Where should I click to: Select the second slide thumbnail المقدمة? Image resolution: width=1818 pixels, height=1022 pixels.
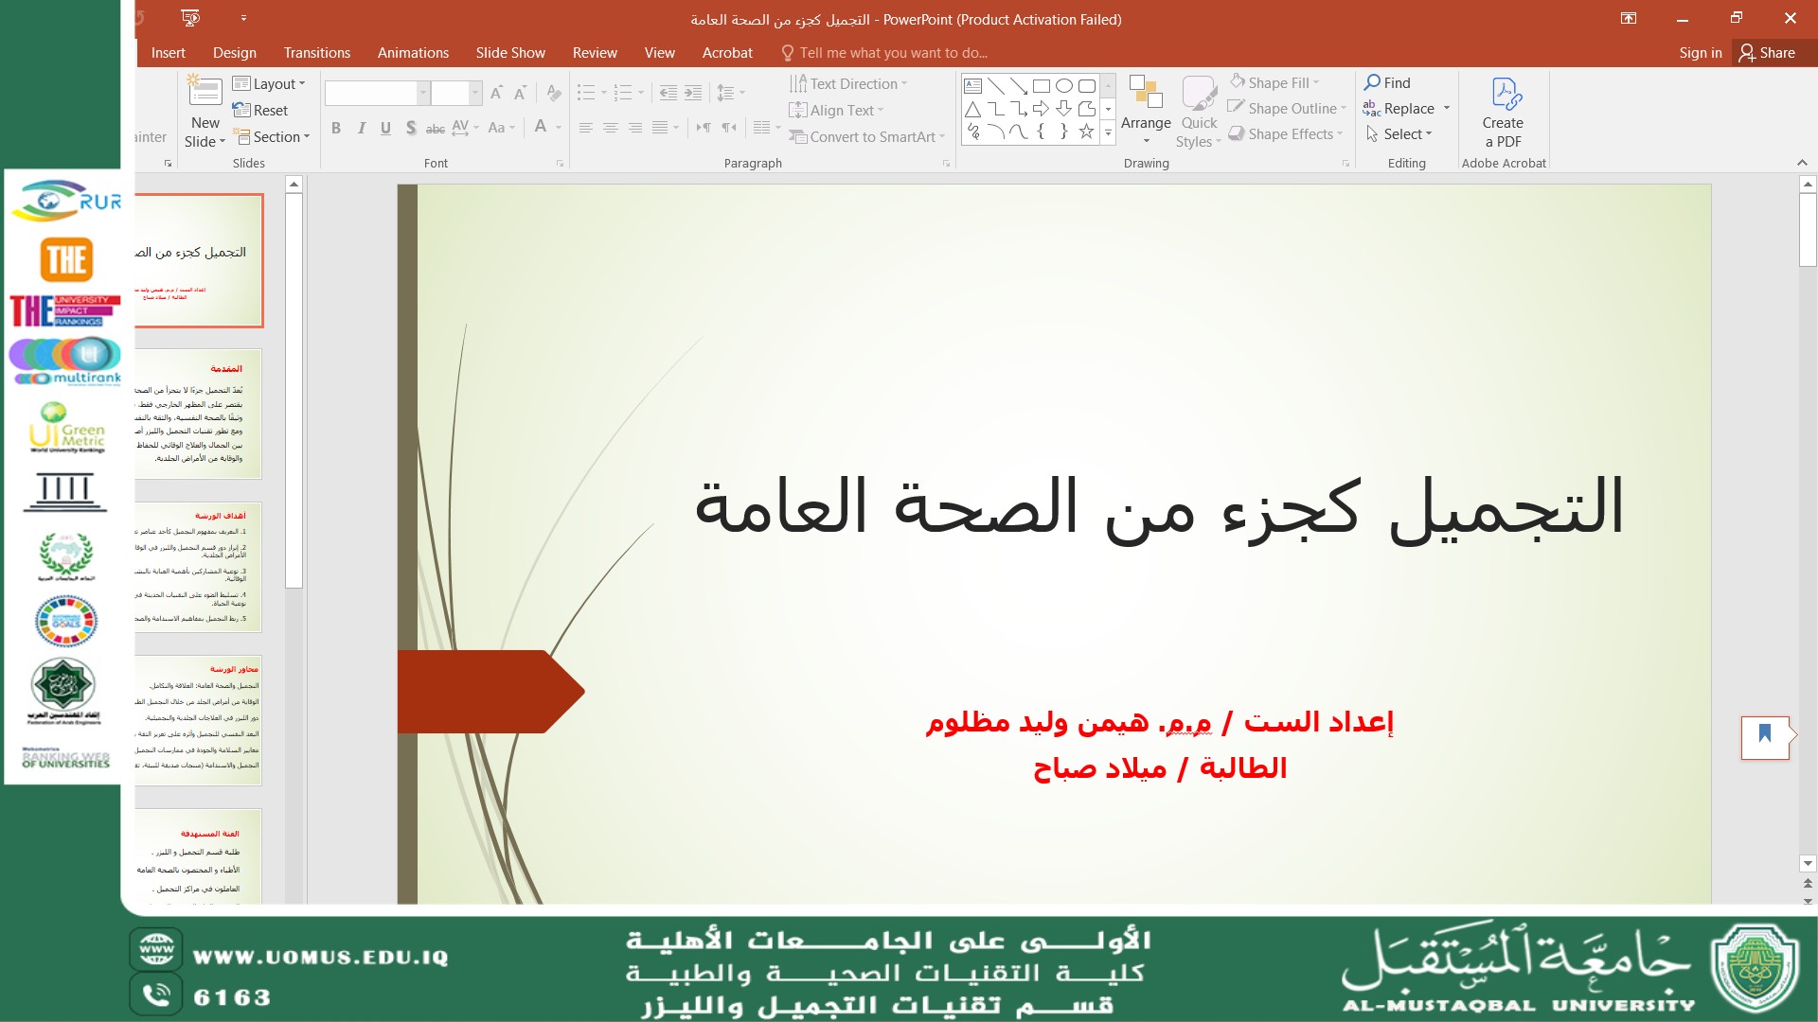tap(198, 414)
